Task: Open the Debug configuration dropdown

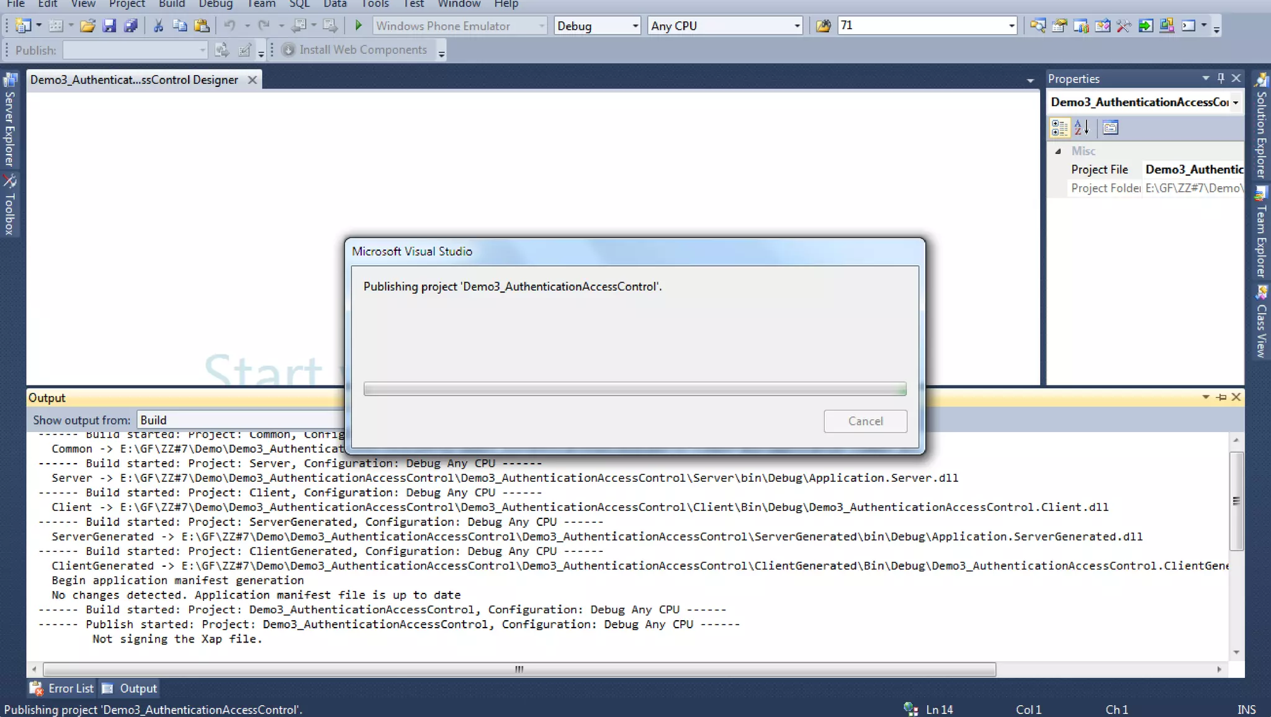Action: click(635, 26)
